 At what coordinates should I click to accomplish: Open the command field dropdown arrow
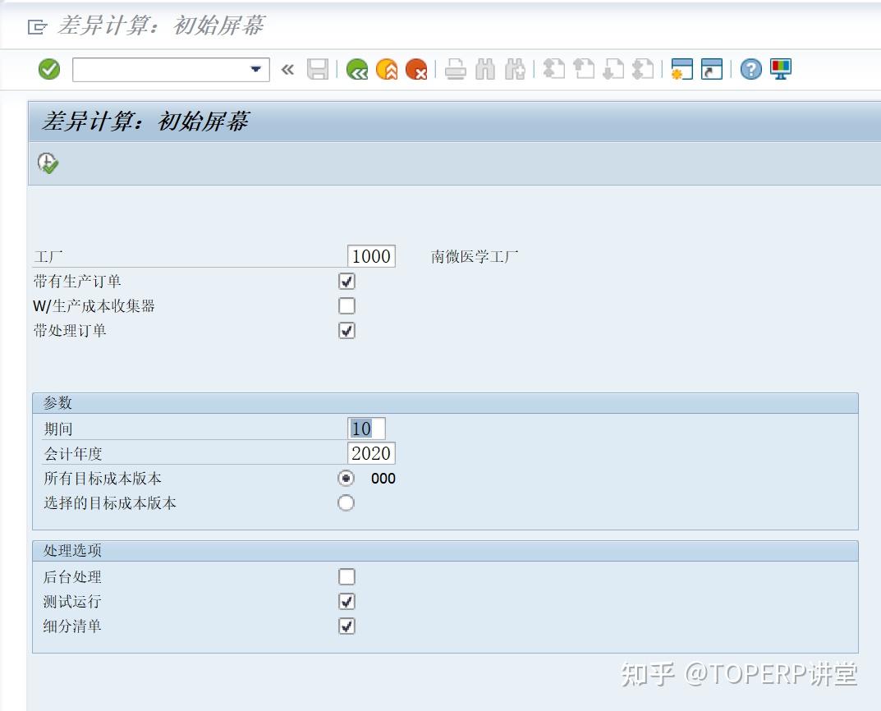[255, 69]
